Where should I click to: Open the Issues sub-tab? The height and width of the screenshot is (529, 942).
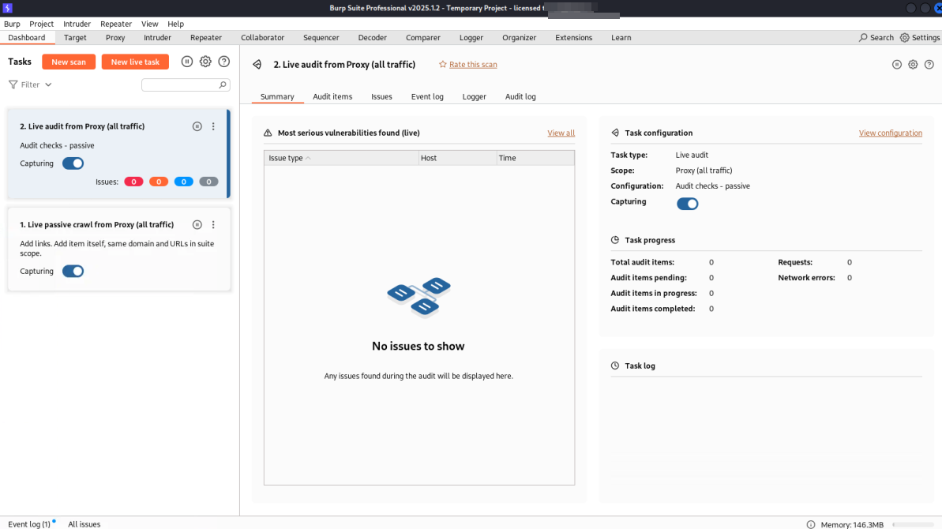click(381, 96)
